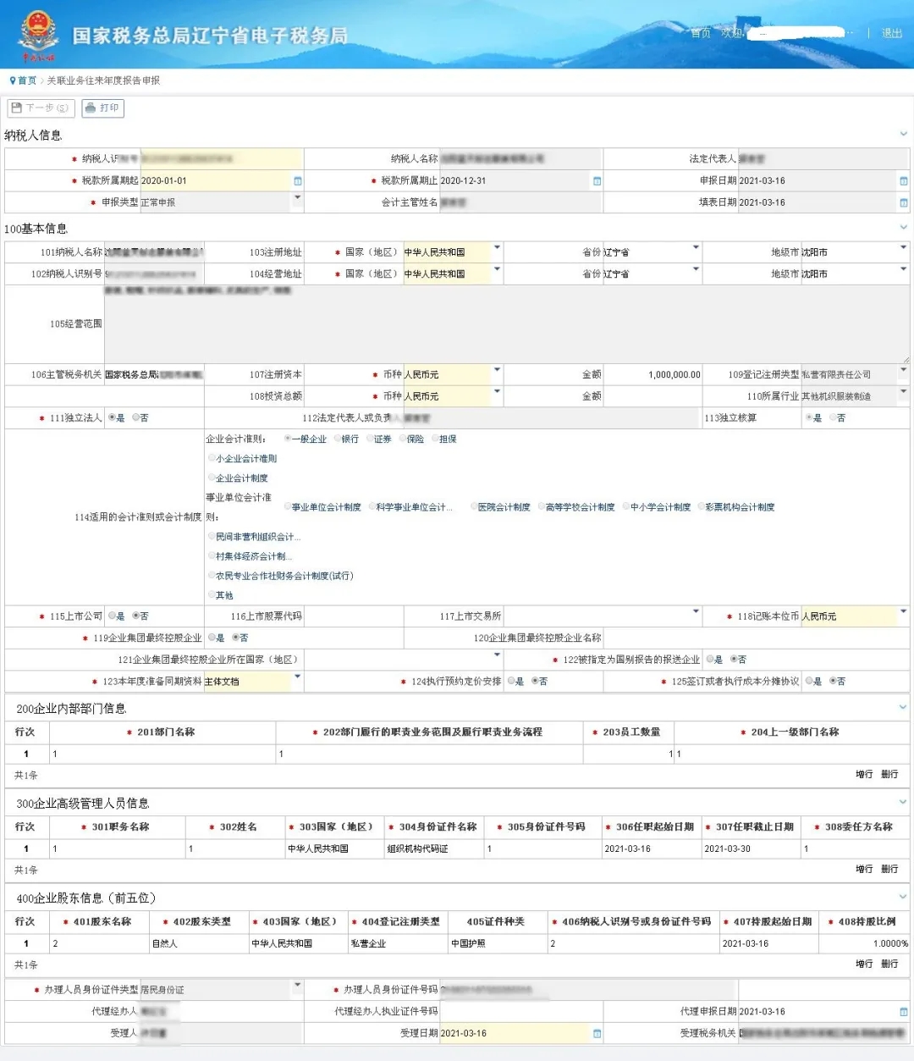This screenshot has width=914, height=1061.
Task: Open calendar icon for 申报日期
Action: pyautogui.click(x=903, y=181)
